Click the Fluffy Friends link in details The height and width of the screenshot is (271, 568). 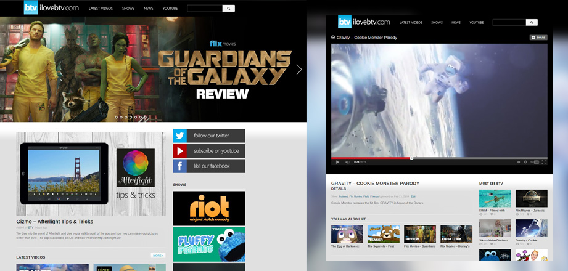point(371,196)
